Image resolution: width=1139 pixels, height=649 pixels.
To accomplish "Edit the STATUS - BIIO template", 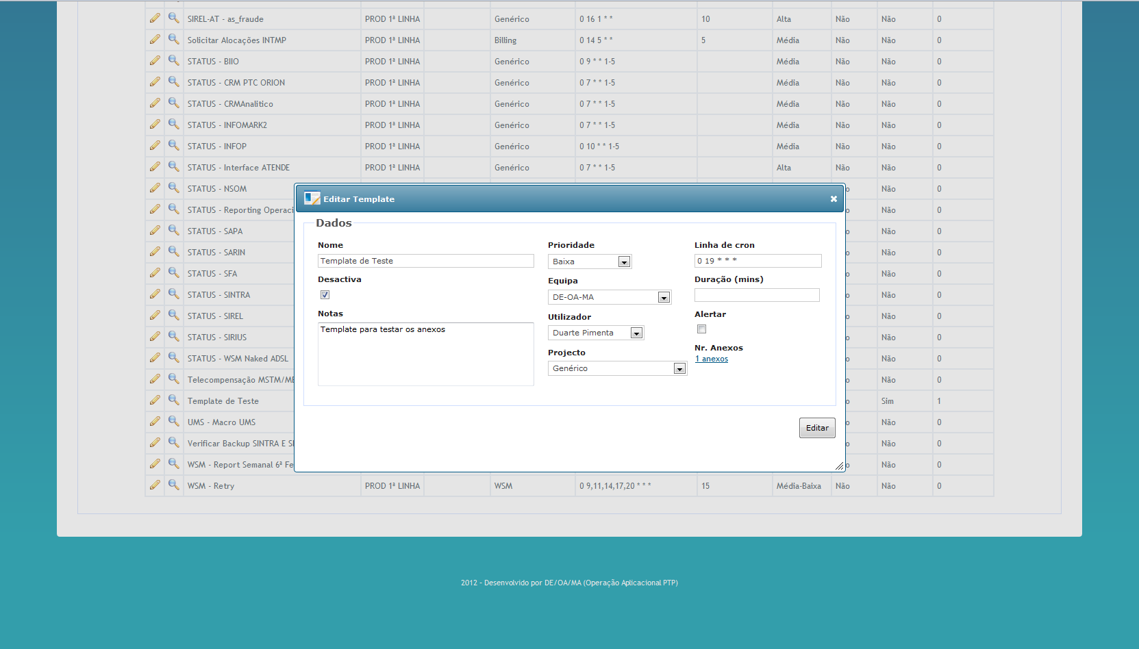I will click(x=155, y=61).
